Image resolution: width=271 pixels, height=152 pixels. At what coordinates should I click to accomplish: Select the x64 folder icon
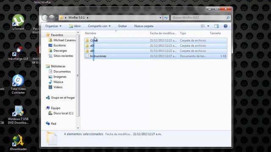87,46
